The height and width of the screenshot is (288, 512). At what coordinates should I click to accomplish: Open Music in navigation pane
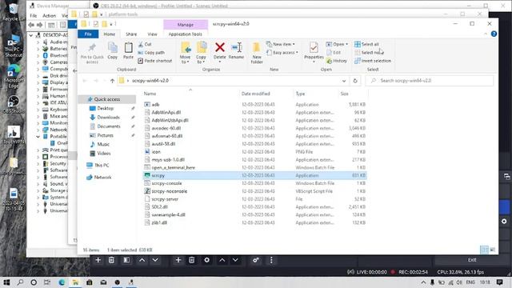point(103,144)
